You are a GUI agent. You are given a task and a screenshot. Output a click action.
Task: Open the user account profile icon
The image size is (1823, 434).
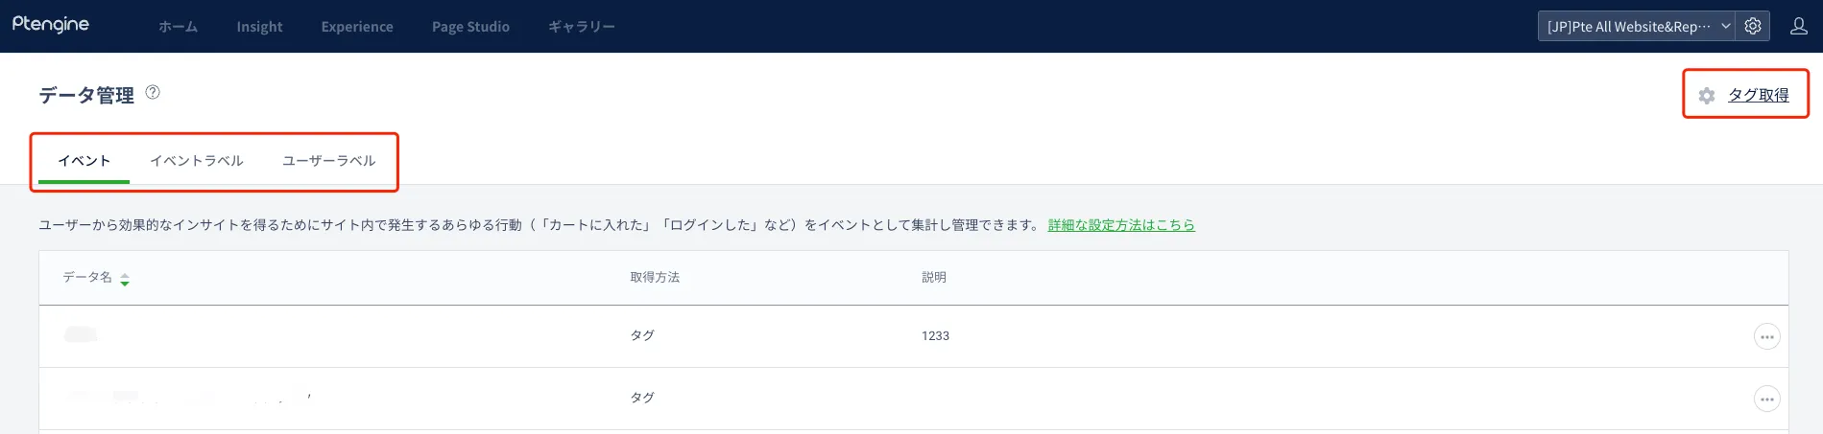point(1798,26)
